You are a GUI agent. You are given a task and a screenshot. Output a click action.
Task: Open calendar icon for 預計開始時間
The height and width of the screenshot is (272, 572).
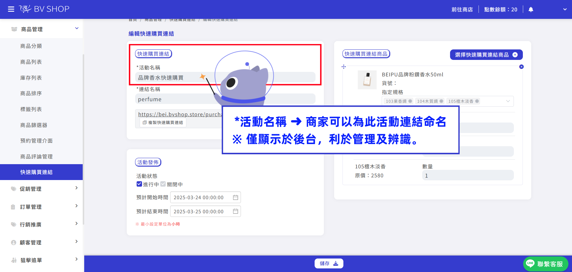[x=236, y=197]
